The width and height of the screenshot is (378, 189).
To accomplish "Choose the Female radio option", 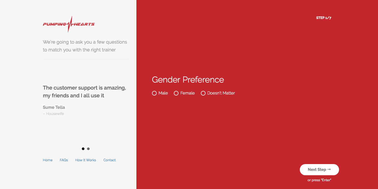I will (176, 93).
